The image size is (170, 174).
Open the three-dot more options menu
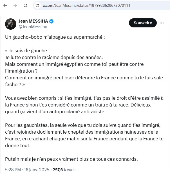162,23
